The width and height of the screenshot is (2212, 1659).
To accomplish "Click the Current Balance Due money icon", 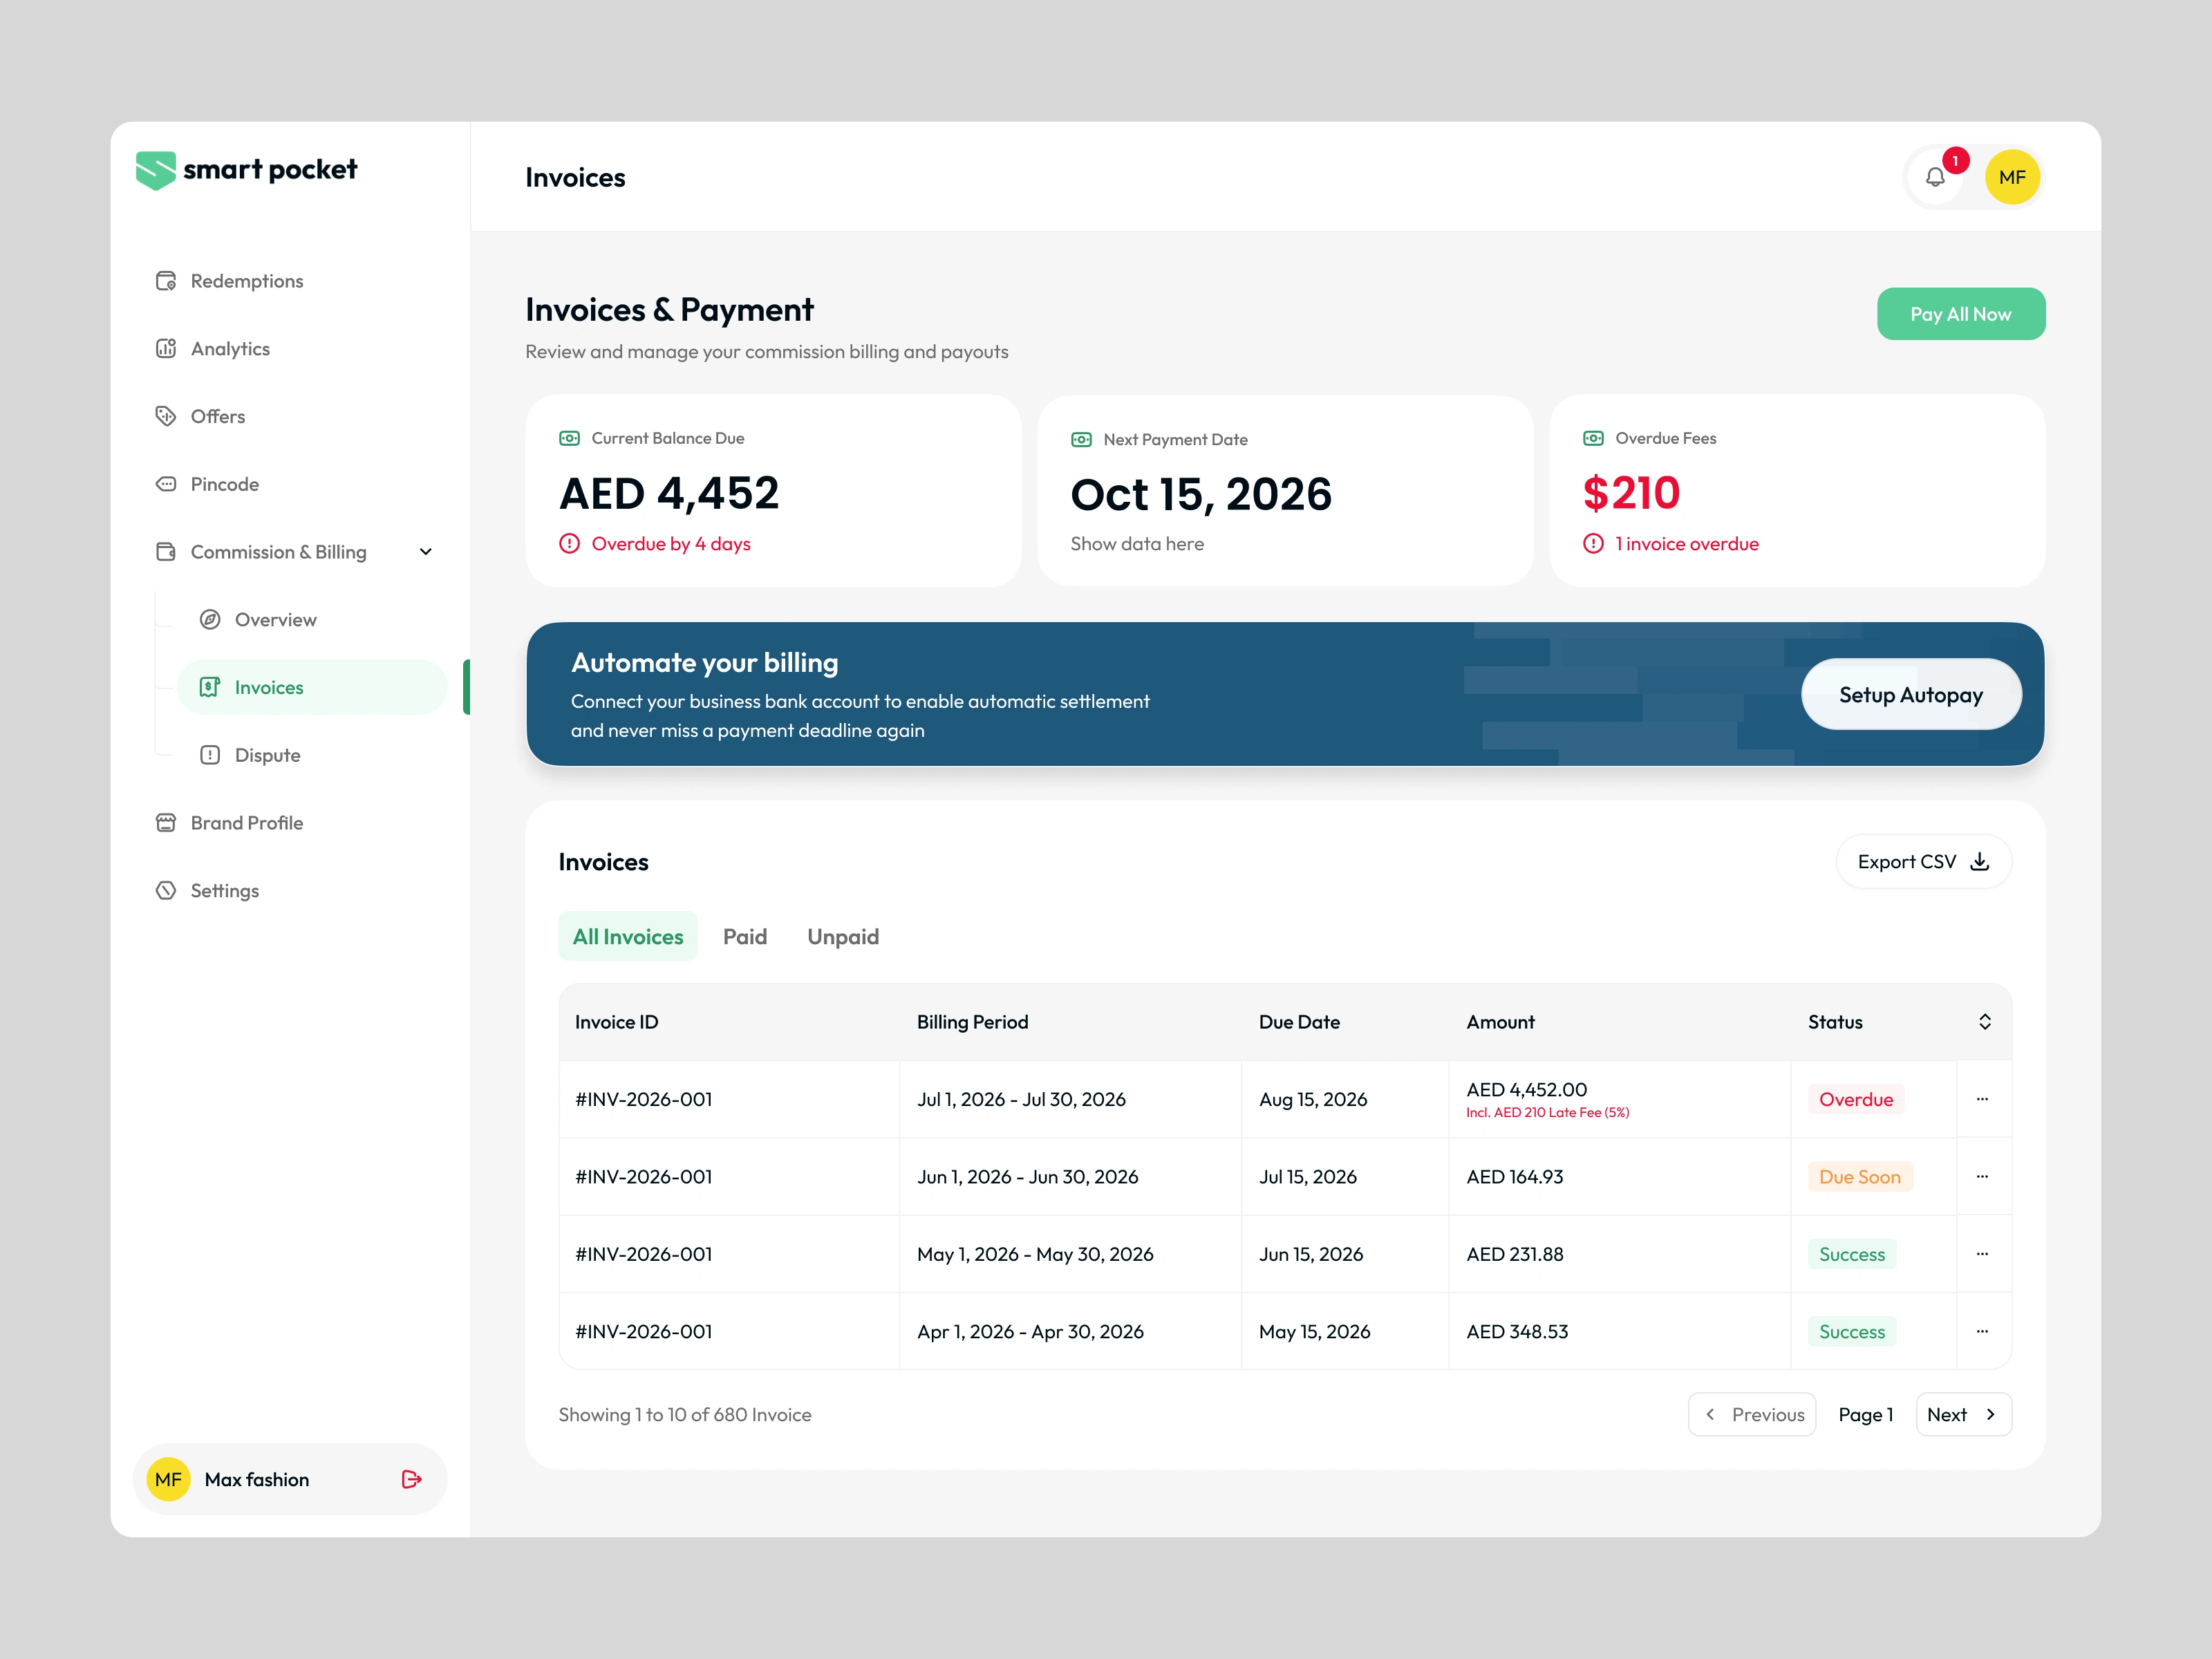I will coord(569,438).
